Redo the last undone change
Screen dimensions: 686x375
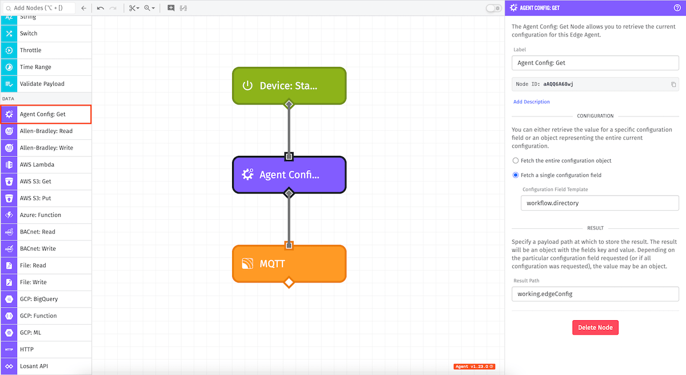point(113,8)
